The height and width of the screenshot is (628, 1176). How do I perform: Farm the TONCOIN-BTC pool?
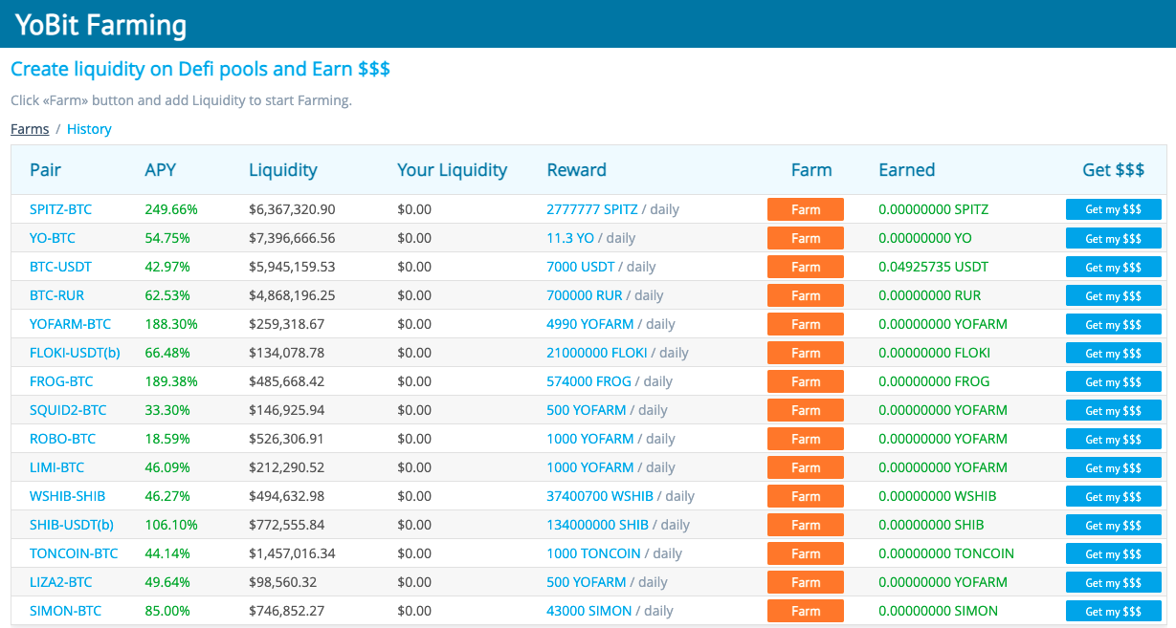[x=806, y=553]
